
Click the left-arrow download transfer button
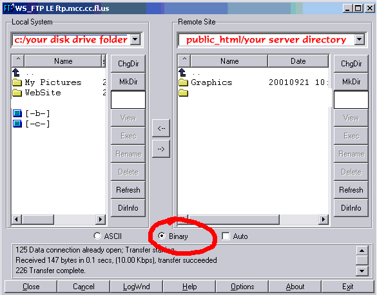161,128
